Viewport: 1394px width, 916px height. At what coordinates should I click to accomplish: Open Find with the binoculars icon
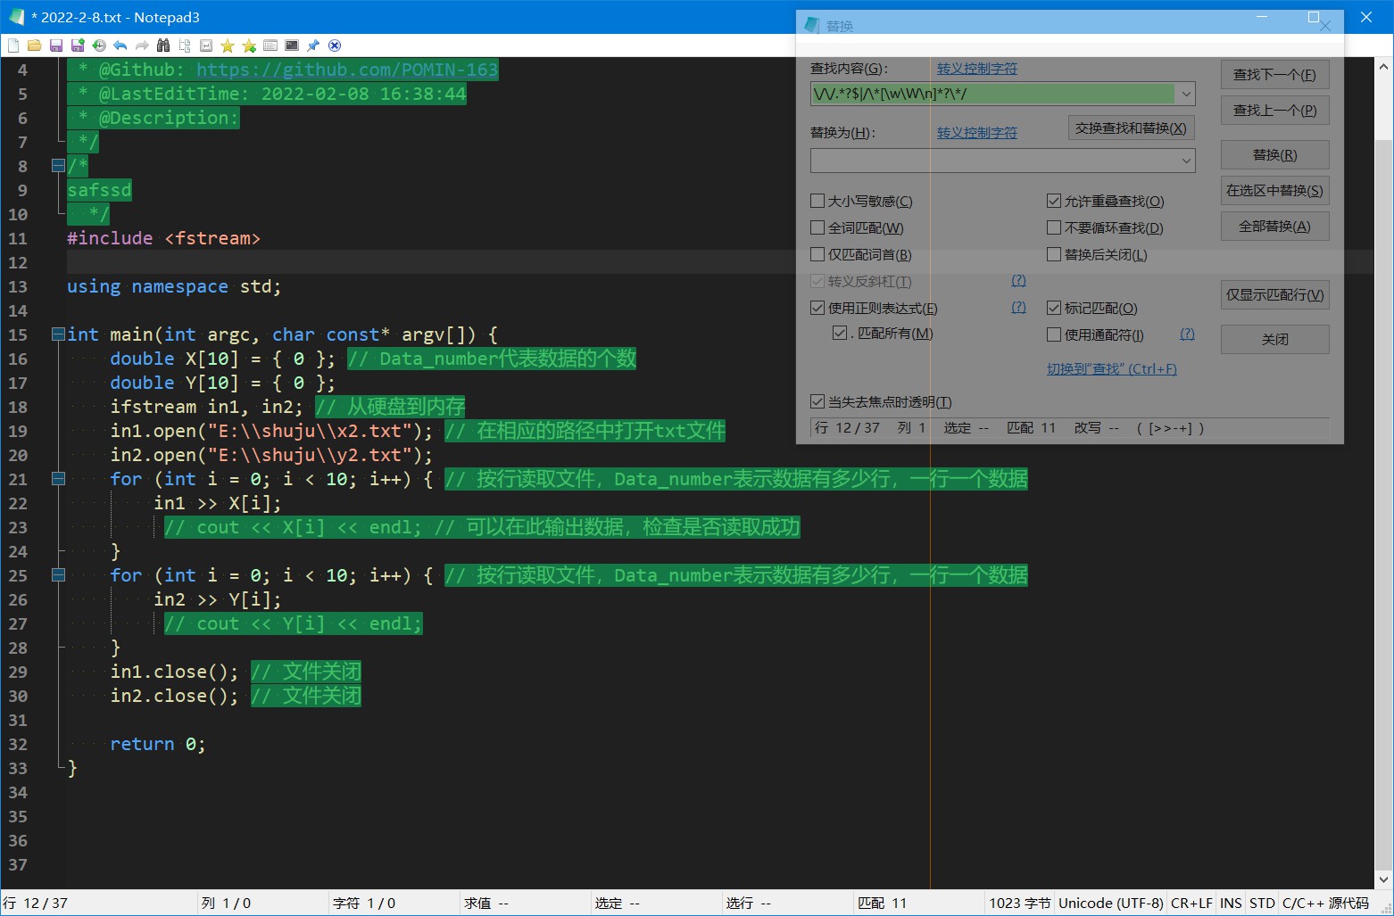click(162, 45)
